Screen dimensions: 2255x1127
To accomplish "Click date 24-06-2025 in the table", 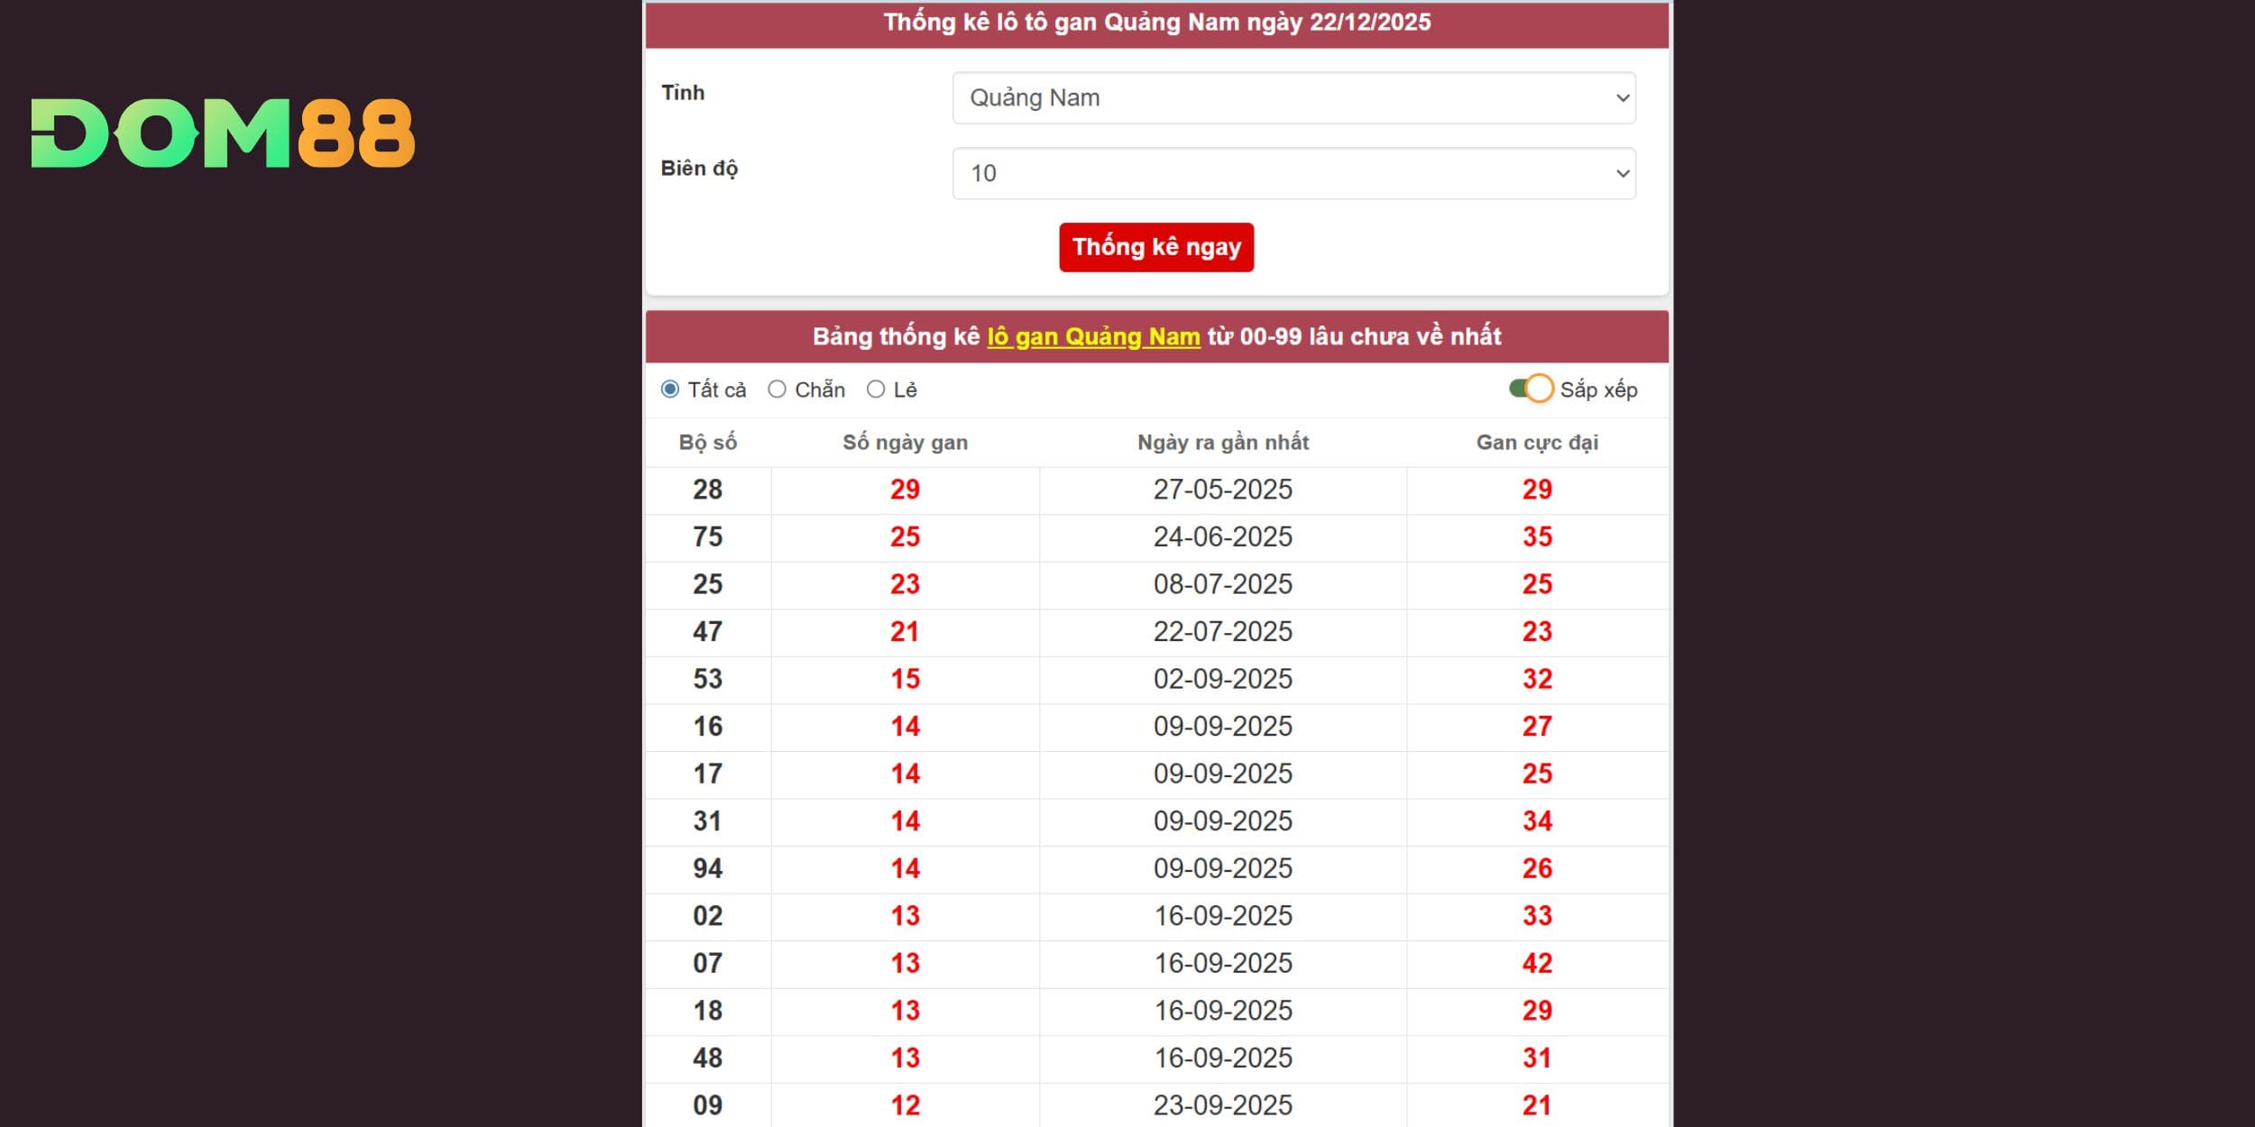I will [x=1222, y=537].
